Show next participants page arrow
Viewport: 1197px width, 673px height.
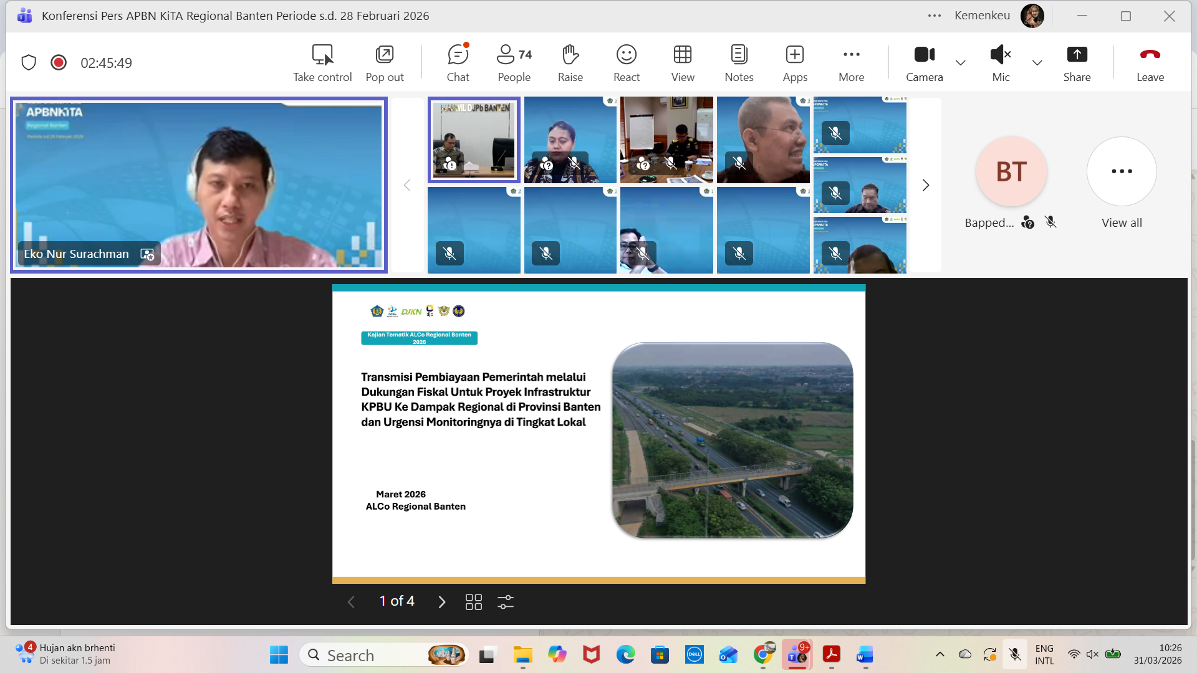pyautogui.click(x=926, y=185)
